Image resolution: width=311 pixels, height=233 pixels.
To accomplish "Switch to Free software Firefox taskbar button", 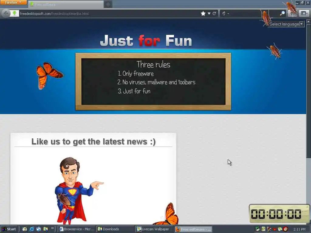I will click(x=193, y=229).
